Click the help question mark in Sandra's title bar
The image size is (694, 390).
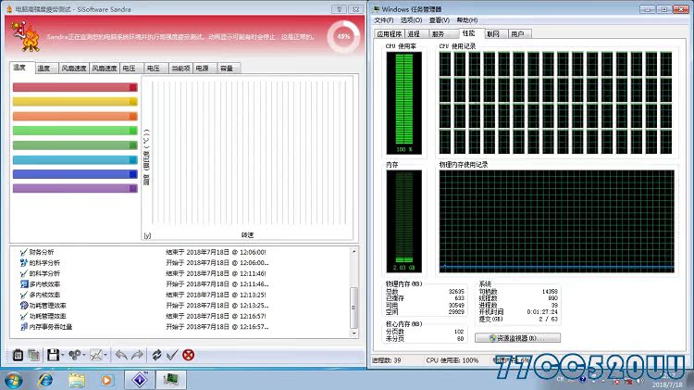coord(339,9)
